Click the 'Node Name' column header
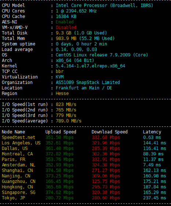 pyautogui.click(x=13, y=132)
